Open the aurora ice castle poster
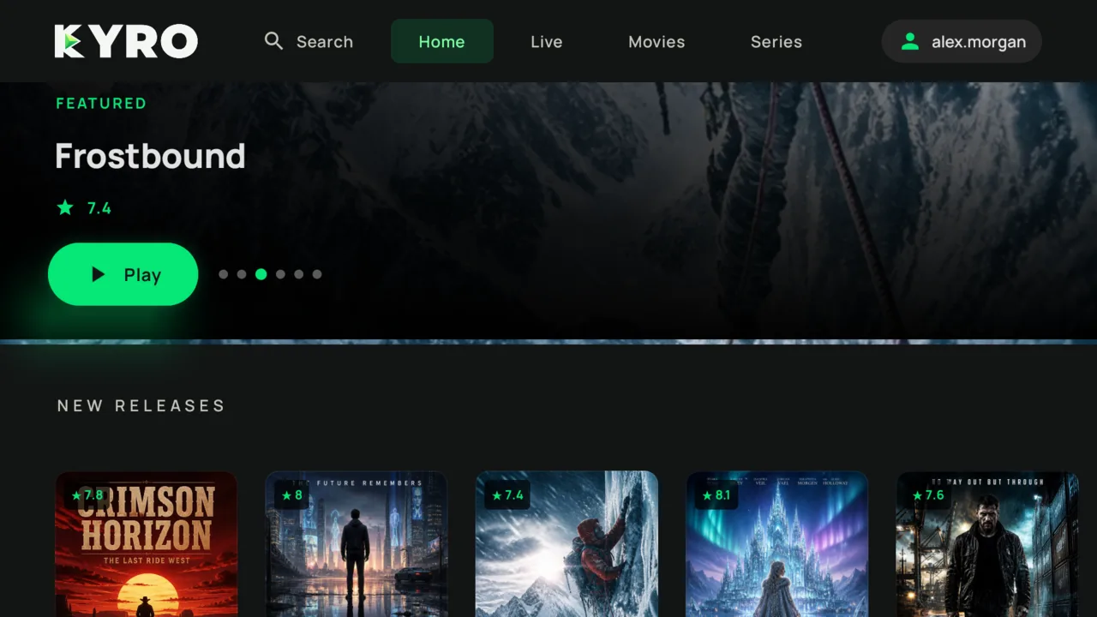The height and width of the screenshot is (617, 1097). (x=777, y=544)
